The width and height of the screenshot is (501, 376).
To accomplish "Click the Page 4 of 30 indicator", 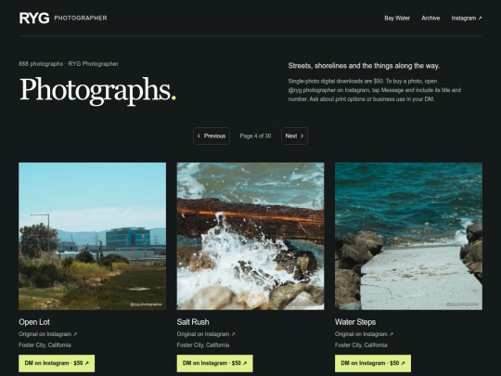I will pyautogui.click(x=255, y=136).
